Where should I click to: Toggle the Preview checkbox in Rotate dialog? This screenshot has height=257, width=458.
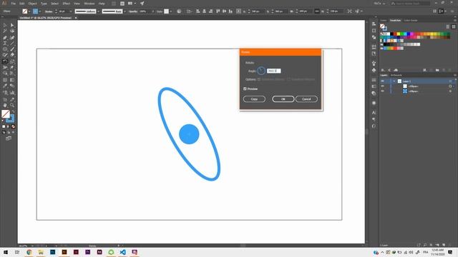coord(245,89)
